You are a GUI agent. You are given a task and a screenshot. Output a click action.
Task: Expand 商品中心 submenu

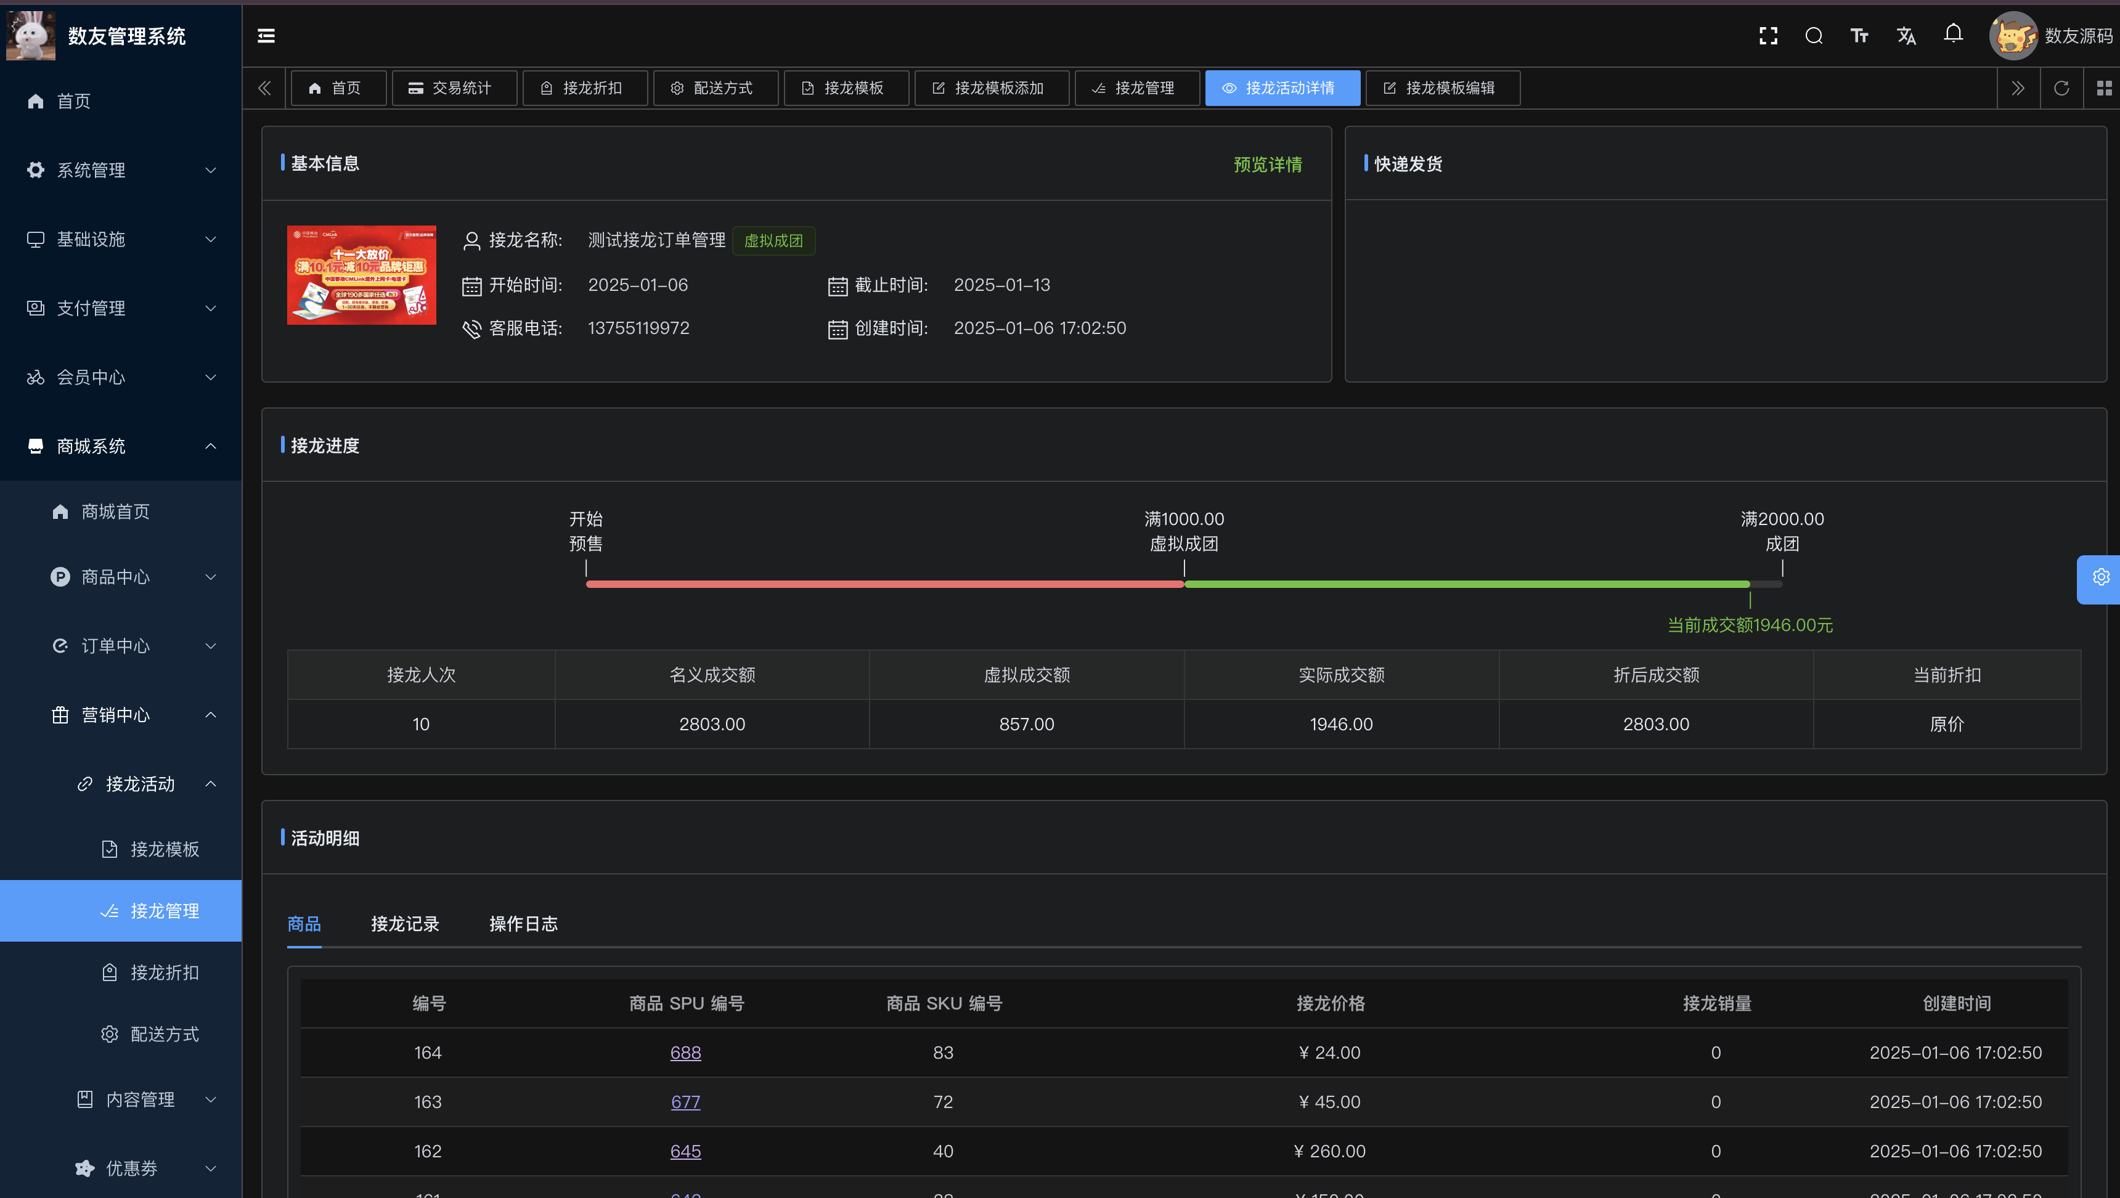pos(121,577)
